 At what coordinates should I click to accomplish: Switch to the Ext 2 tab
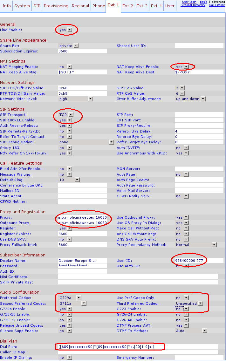tap(128, 6)
